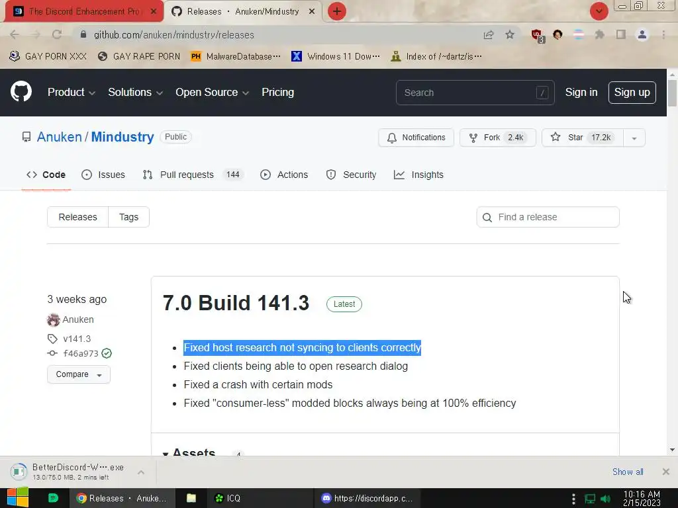Viewport: 678px width, 508px height.
Task: Open the Compare dropdown
Action: [79, 374]
